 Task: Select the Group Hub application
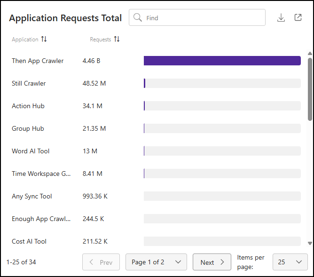(x=28, y=128)
